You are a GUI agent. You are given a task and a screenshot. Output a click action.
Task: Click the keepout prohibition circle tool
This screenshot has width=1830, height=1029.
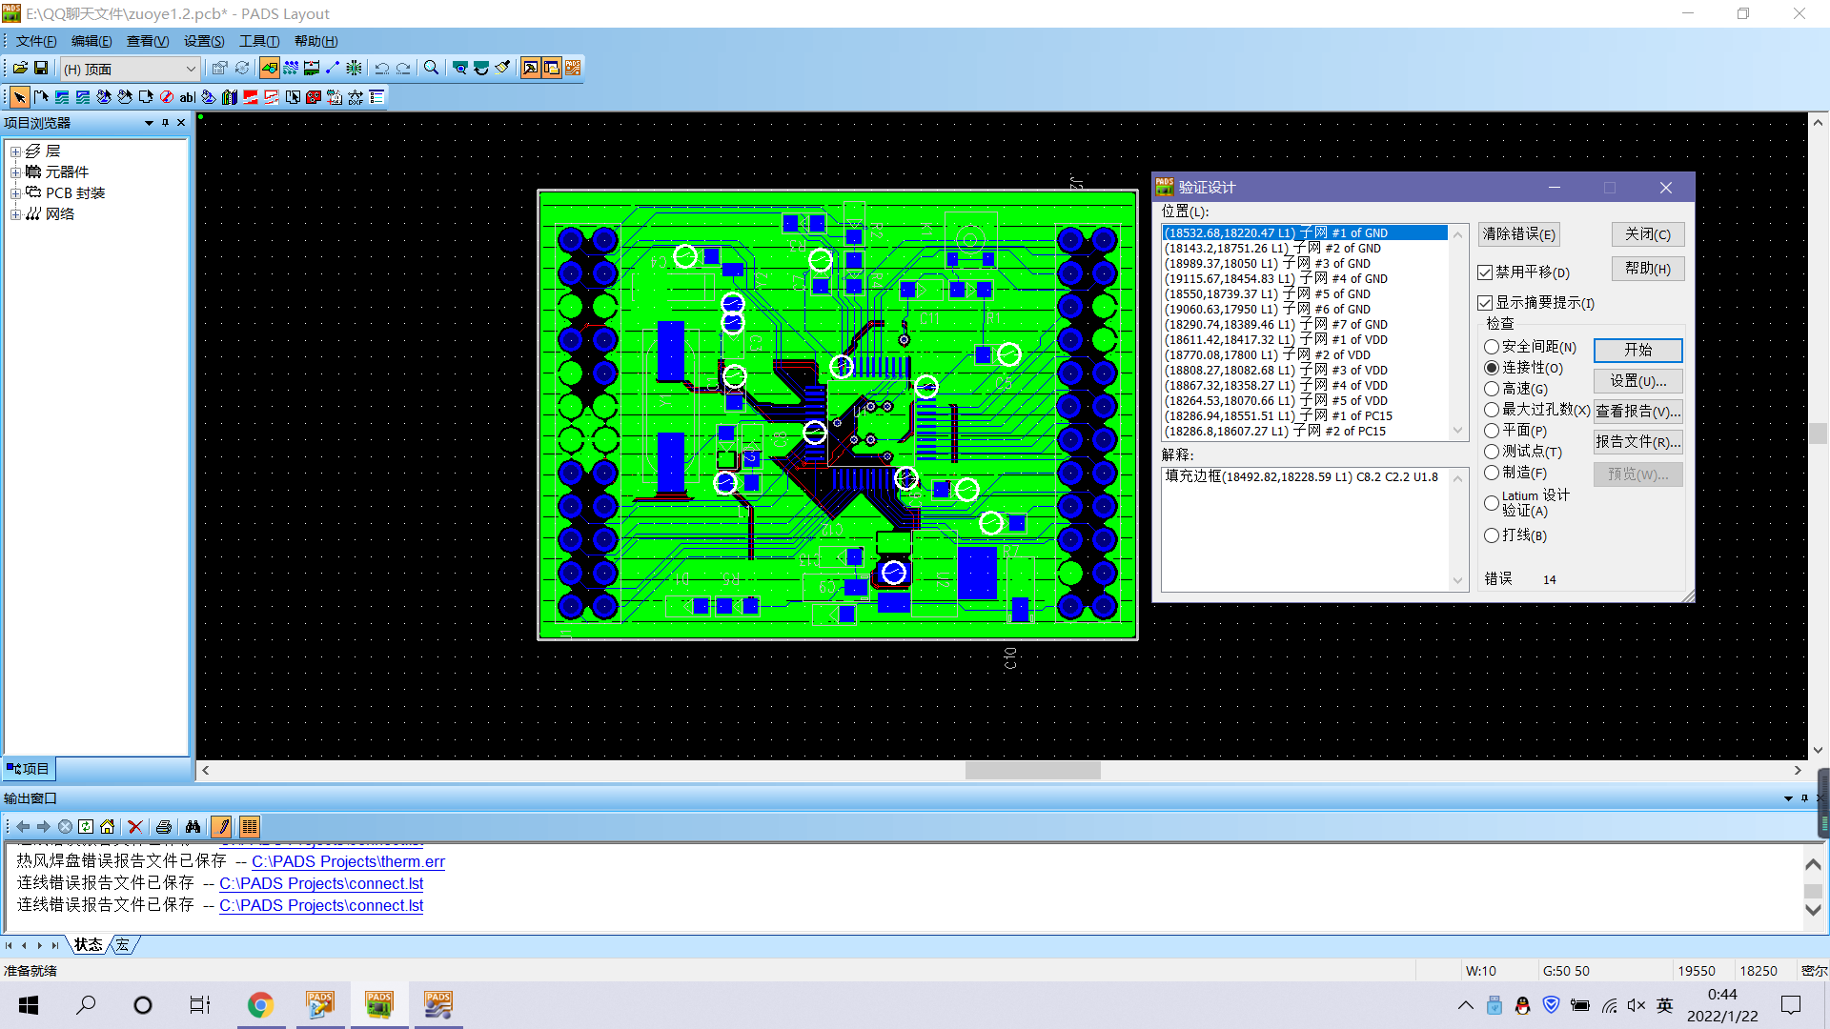[167, 97]
